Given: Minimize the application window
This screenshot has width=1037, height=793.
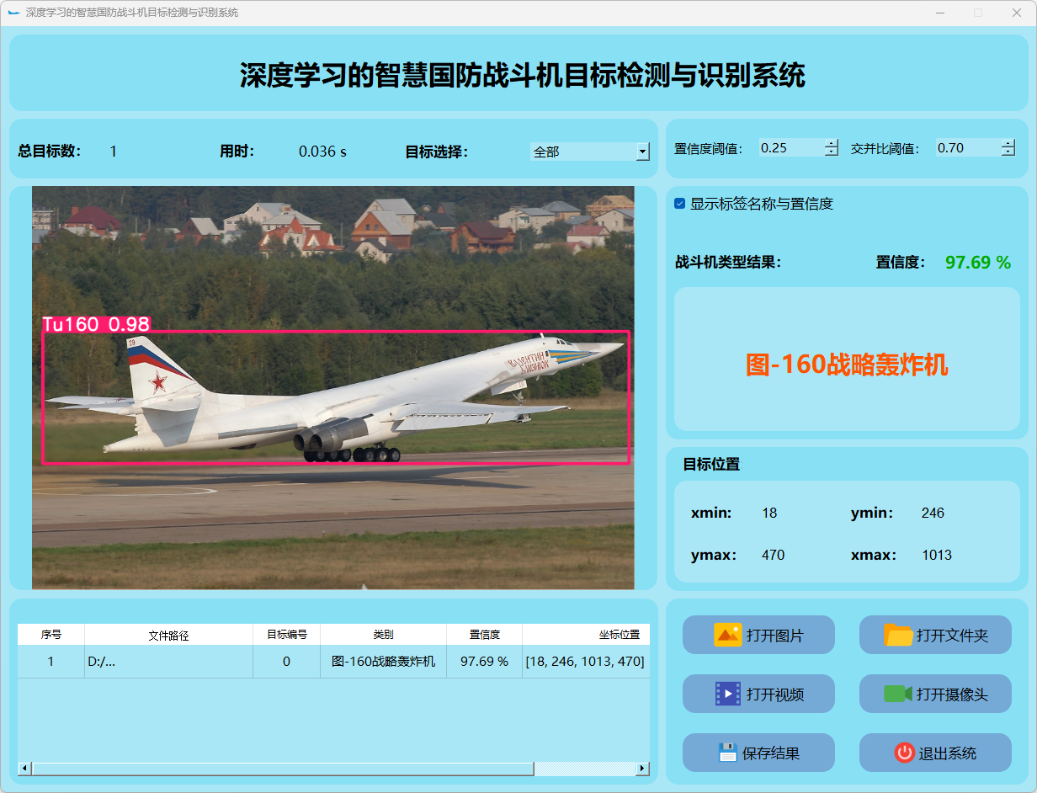Looking at the screenshot, I should [940, 13].
